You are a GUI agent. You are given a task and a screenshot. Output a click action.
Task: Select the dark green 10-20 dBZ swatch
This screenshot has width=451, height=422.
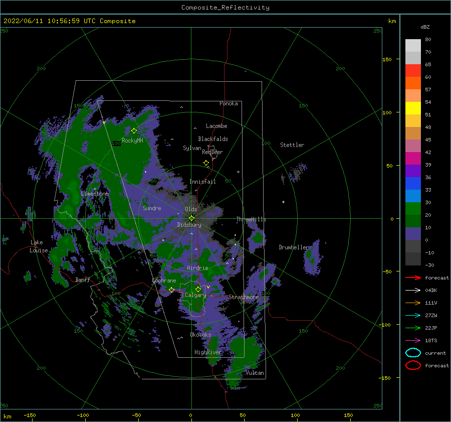point(413,221)
